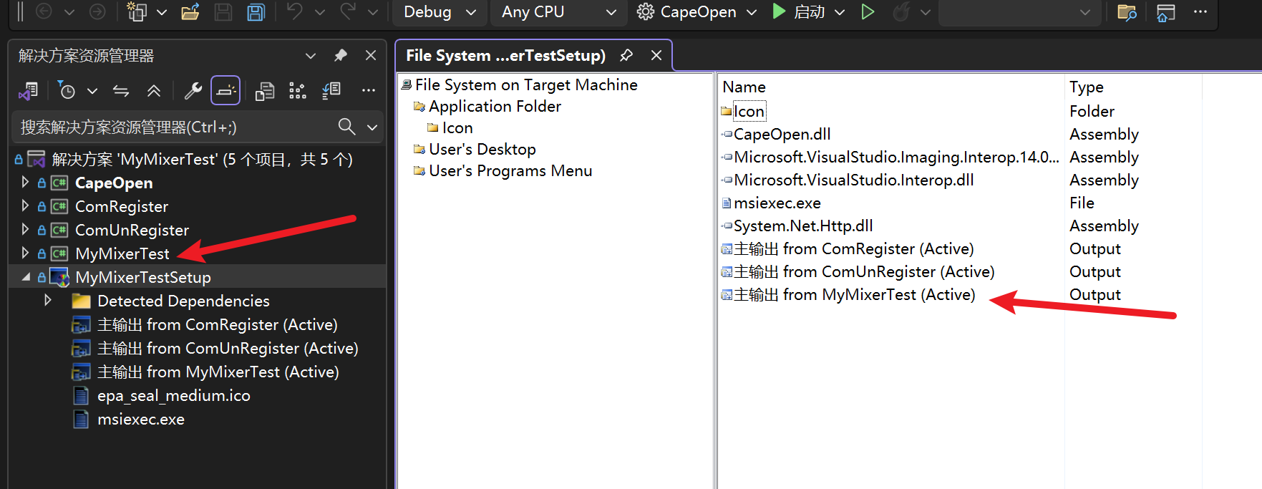Screen dimensions: 1262x489
Task: Open the empty combo box in toolbar
Action: pos(1019,12)
